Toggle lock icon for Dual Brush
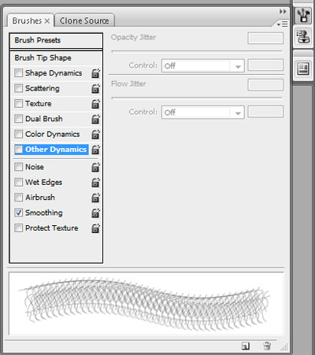Image resolution: width=315 pixels, height=355 pixels. tap(95, 119)
